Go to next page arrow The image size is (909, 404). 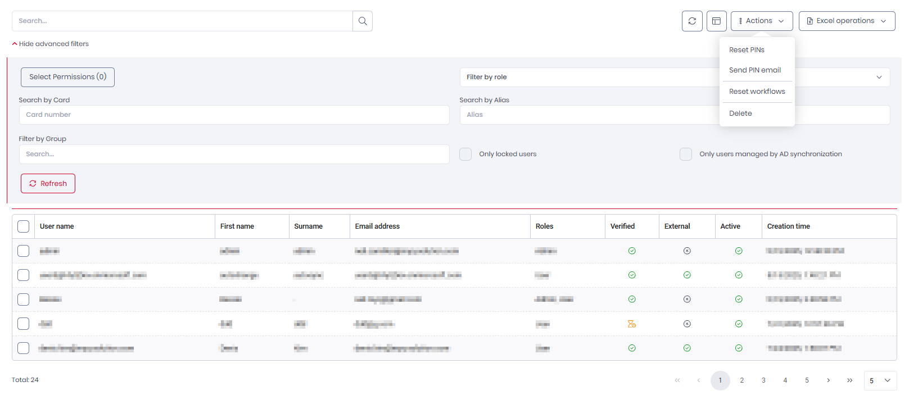828,380
